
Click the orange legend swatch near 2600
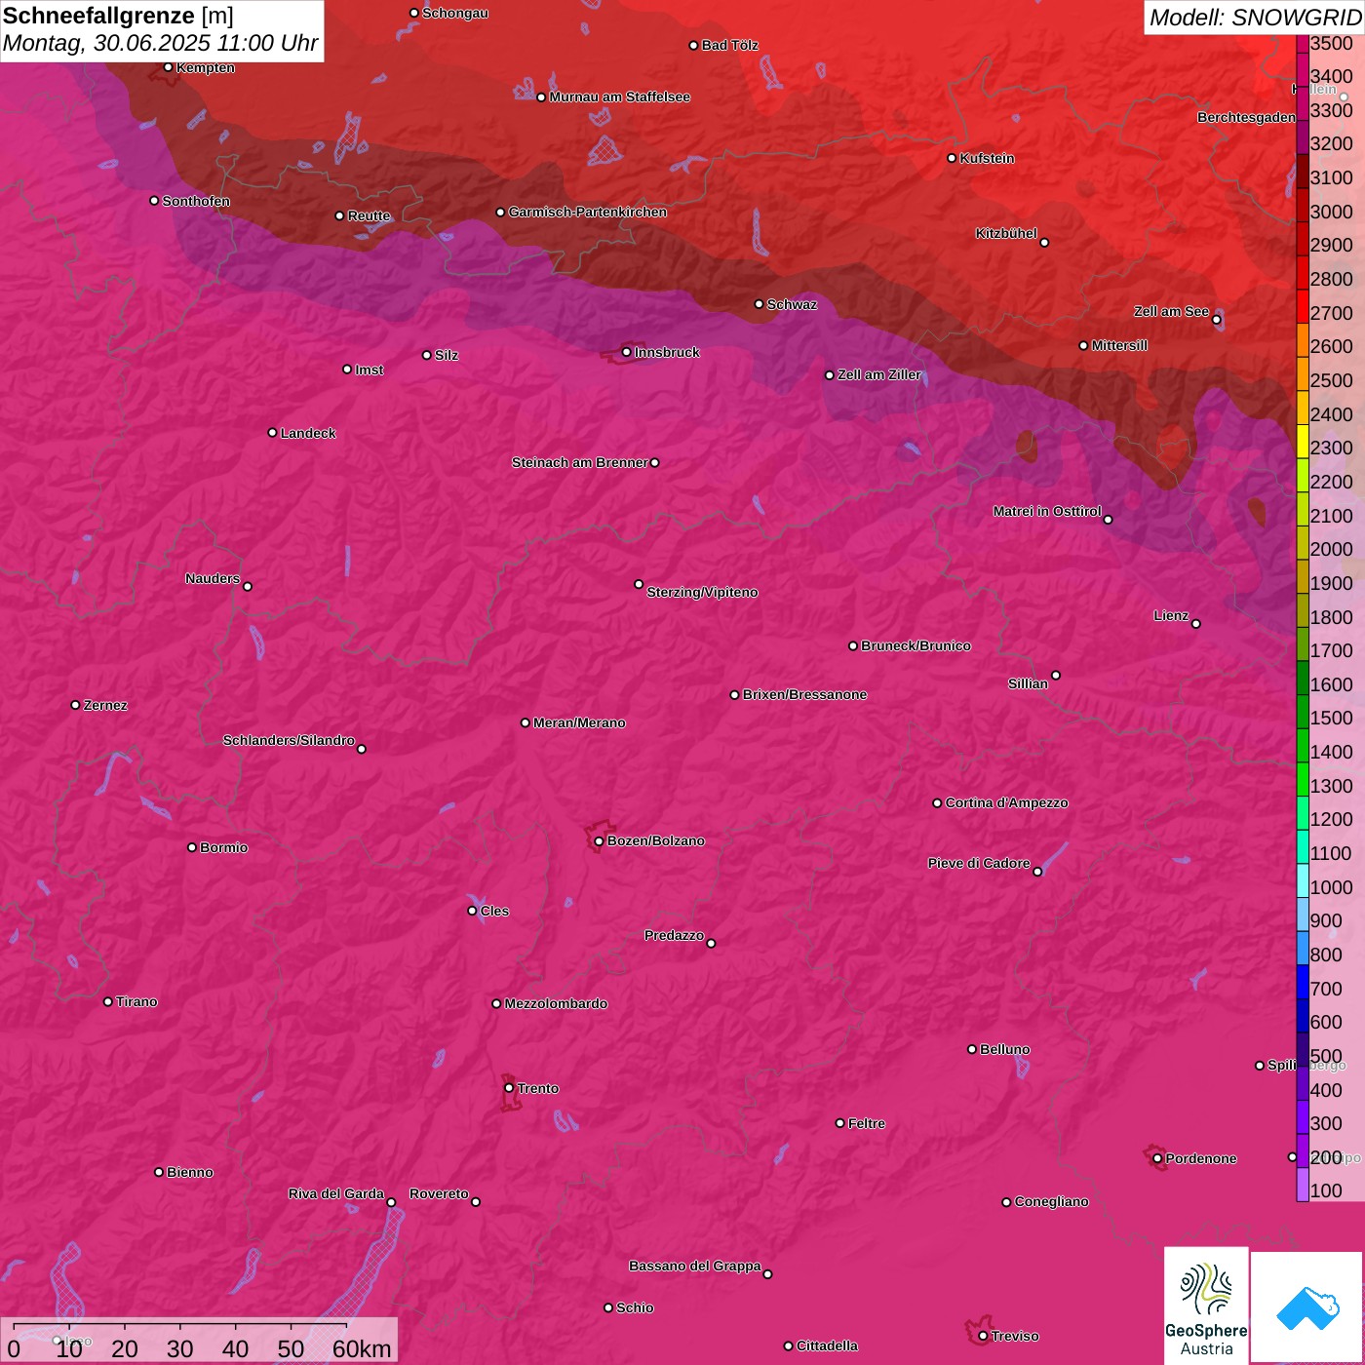click(1302, 339)
